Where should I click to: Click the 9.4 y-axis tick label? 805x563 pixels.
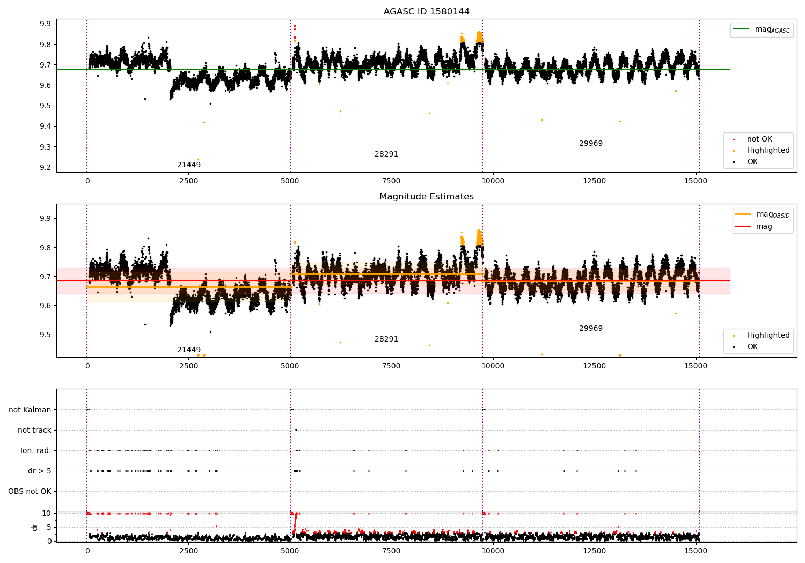[46, 127]
